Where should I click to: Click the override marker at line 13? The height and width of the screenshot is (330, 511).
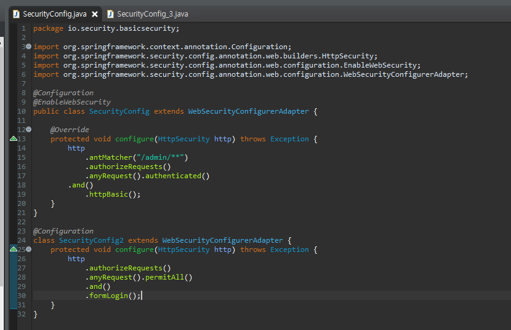pyautogui.click(x=14, y=139)
